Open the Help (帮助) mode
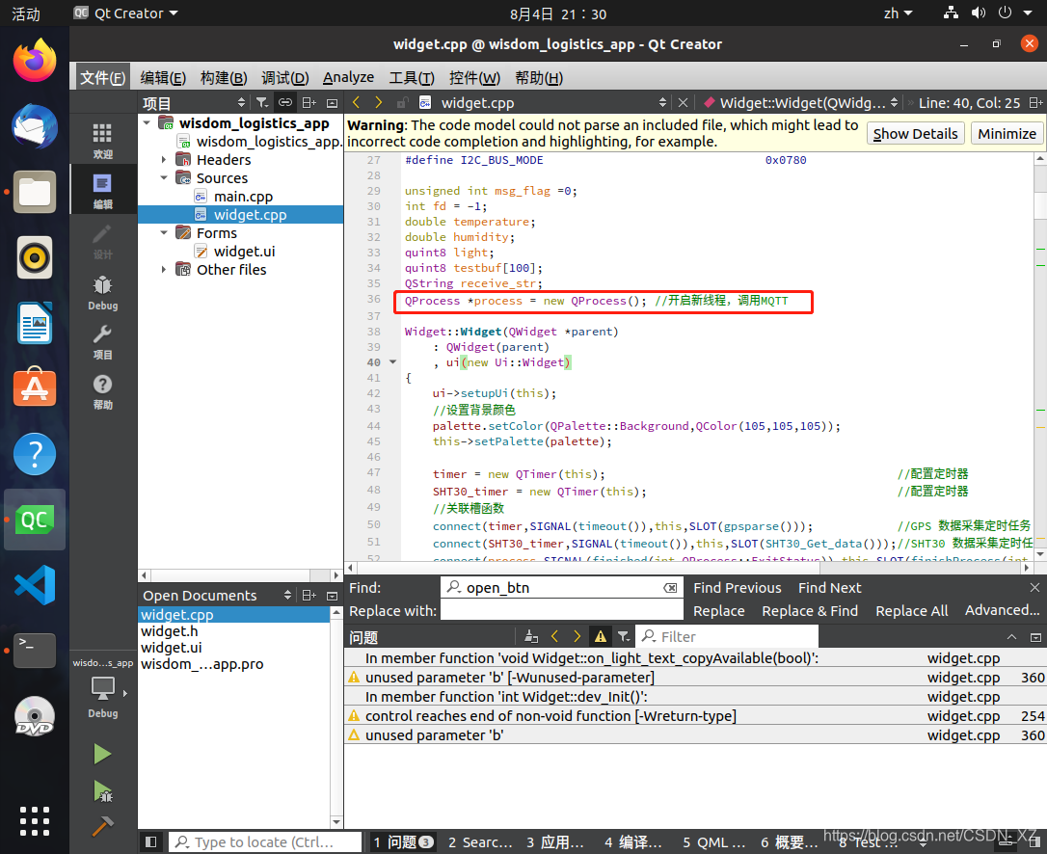 pos(102,392)
